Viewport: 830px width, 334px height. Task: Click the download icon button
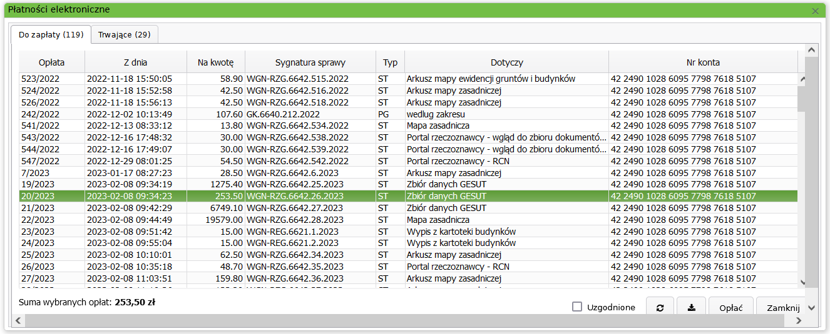[x=691, y=308]
